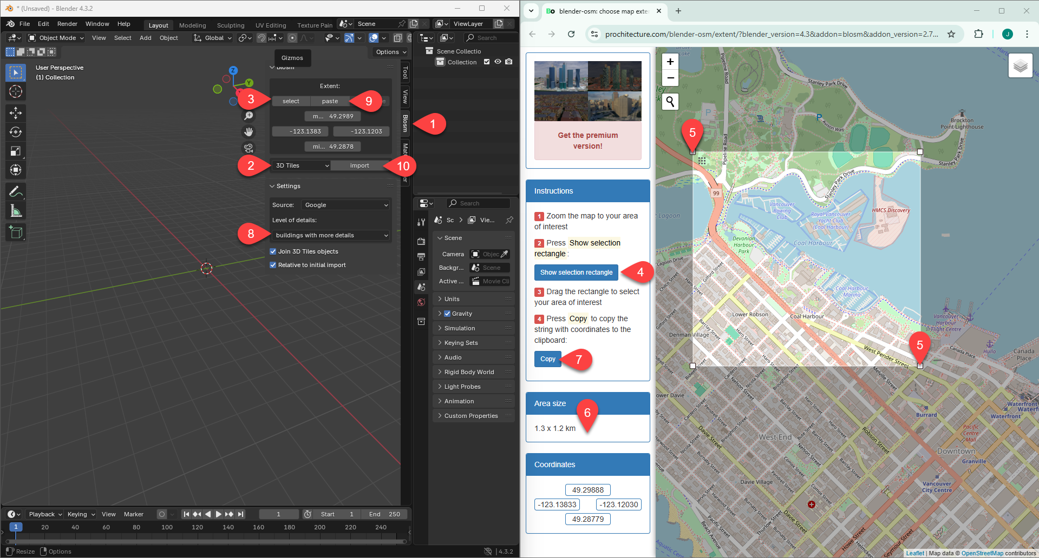Open the Tool properties tab icon
The image size is (1039, 558).
tap(421, 222)
